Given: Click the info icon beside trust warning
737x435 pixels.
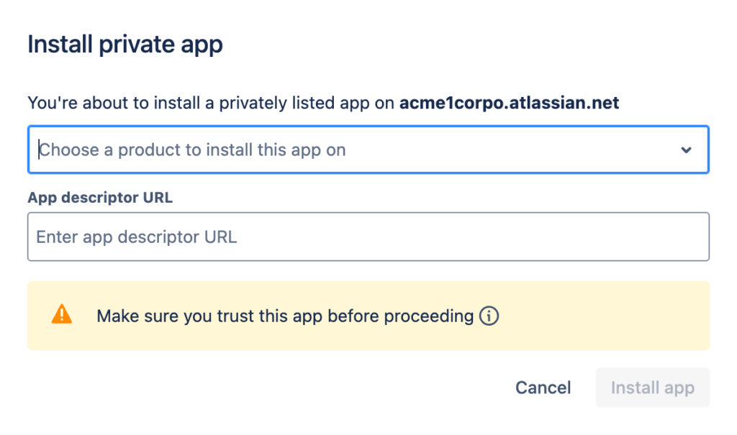Looking at the screenshot, I should click(x=489, y=316).
